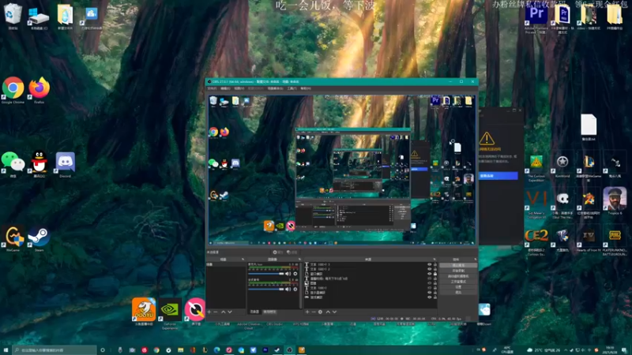The height and width of the screenshot is (355, 632).
Task: Click 停止推流 button in controls
Action: (458, 265)
